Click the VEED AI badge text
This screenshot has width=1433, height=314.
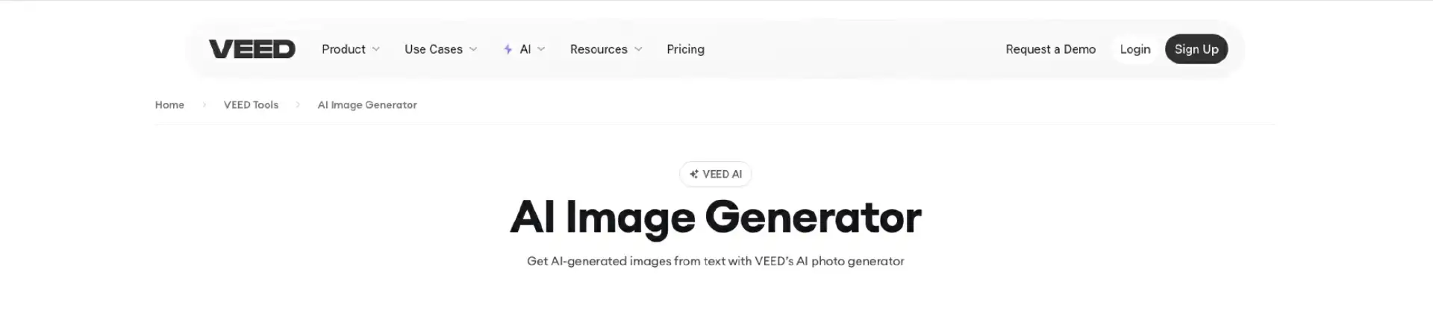pos(722,175)
